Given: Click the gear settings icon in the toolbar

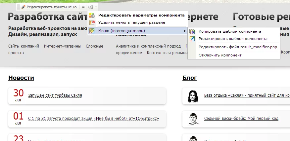Looking at the screenshot, I should point(90,7).
